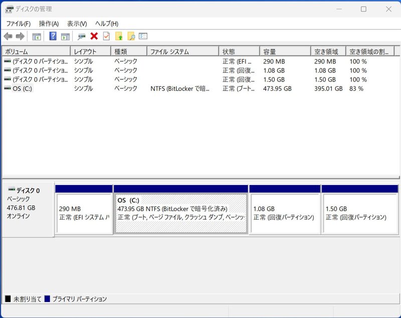This screenshot has width=401, height=318.
Task: Open the ヘルプ(H) menu
Action: click(x=107, y=24)
